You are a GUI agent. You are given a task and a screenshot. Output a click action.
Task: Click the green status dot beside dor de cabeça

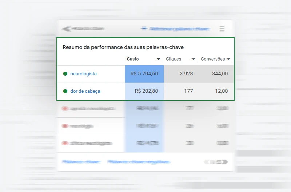(65, 91)
